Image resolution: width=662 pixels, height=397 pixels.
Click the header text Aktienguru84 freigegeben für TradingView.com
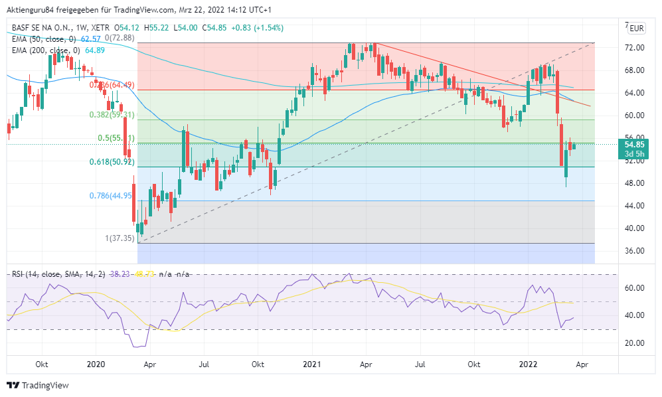coord(90,10)
